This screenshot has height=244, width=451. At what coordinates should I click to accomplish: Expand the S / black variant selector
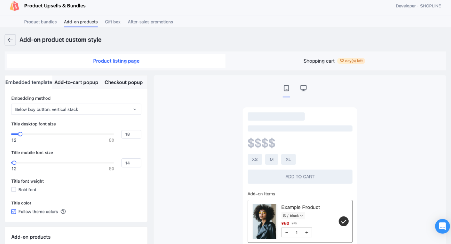point(293,216)
